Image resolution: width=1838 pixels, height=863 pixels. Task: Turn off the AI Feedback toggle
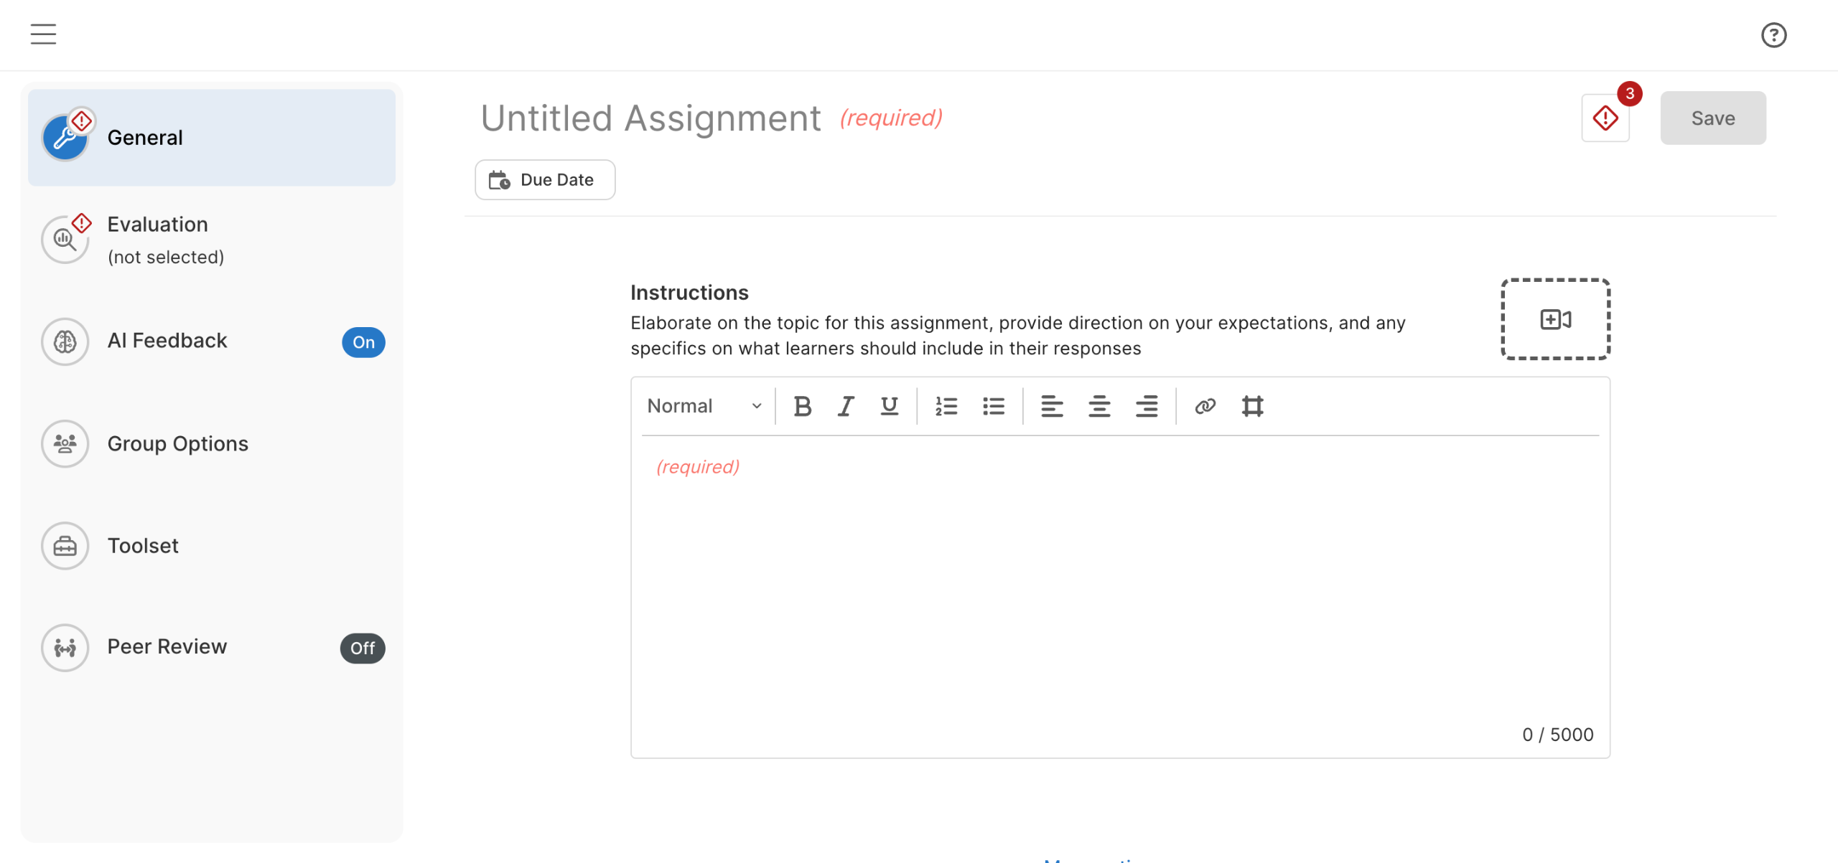363,342
